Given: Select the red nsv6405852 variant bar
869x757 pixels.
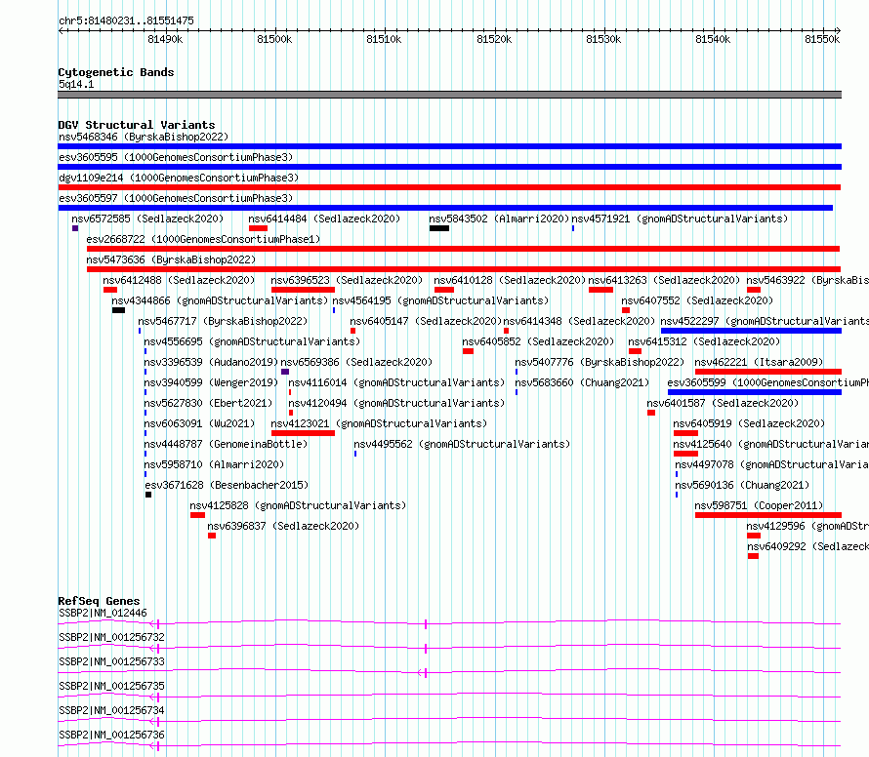Looking at the screenshot, I should tap(469, 351).
